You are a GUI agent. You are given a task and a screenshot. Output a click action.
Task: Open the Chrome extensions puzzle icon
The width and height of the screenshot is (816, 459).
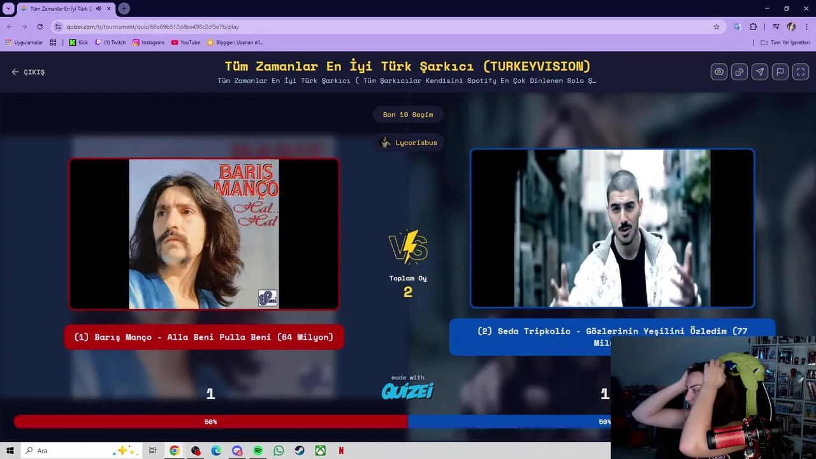(754, 27)
